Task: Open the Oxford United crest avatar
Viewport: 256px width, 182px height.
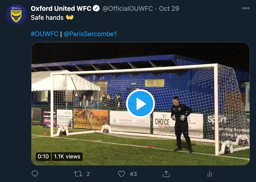Action: [x=16, y=15]
